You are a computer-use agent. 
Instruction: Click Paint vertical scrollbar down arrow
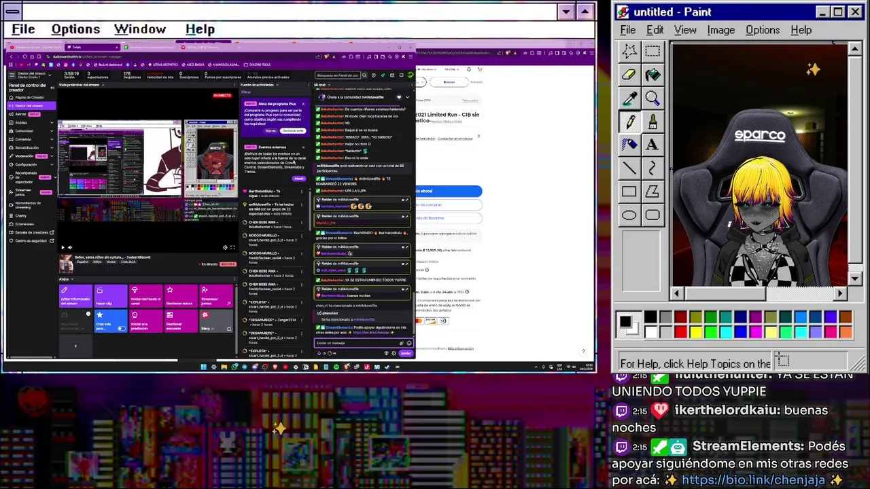(x=856, y=278)
